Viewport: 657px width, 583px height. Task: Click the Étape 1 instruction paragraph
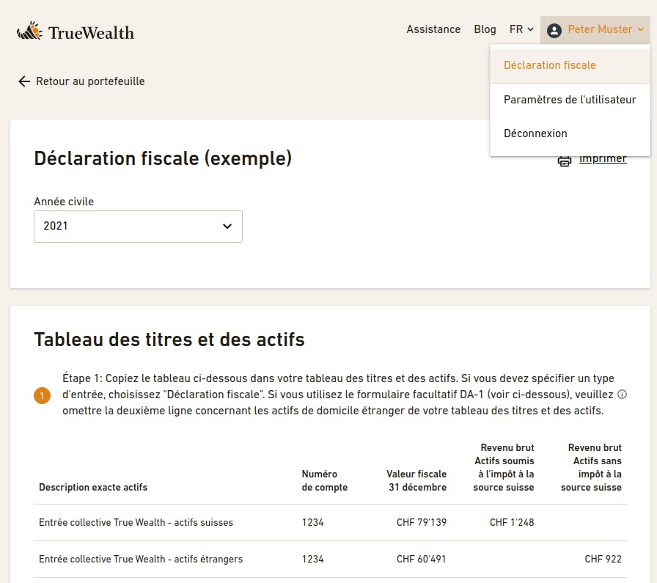point(338,395)
